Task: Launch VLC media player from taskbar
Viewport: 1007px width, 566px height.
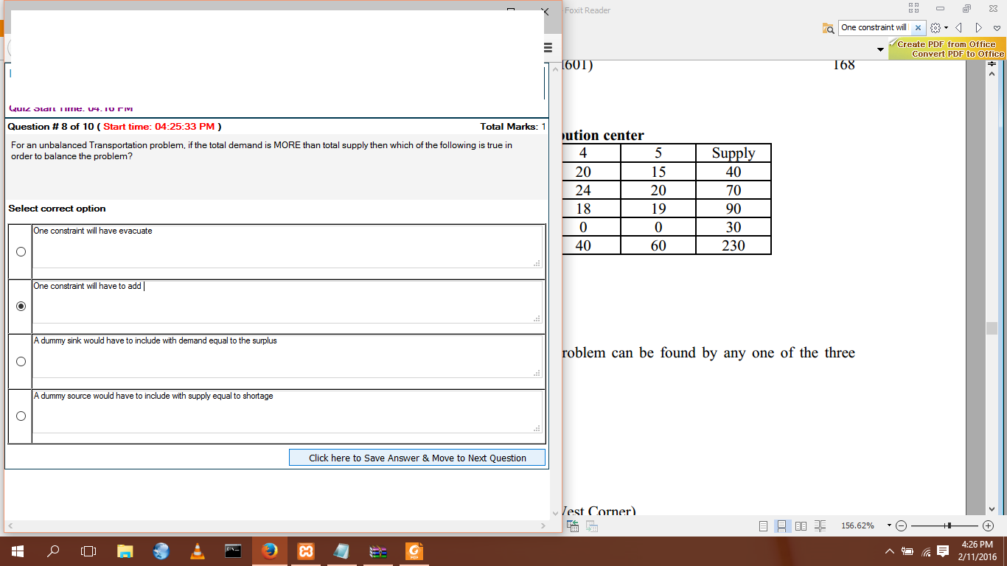Action: 198,551
